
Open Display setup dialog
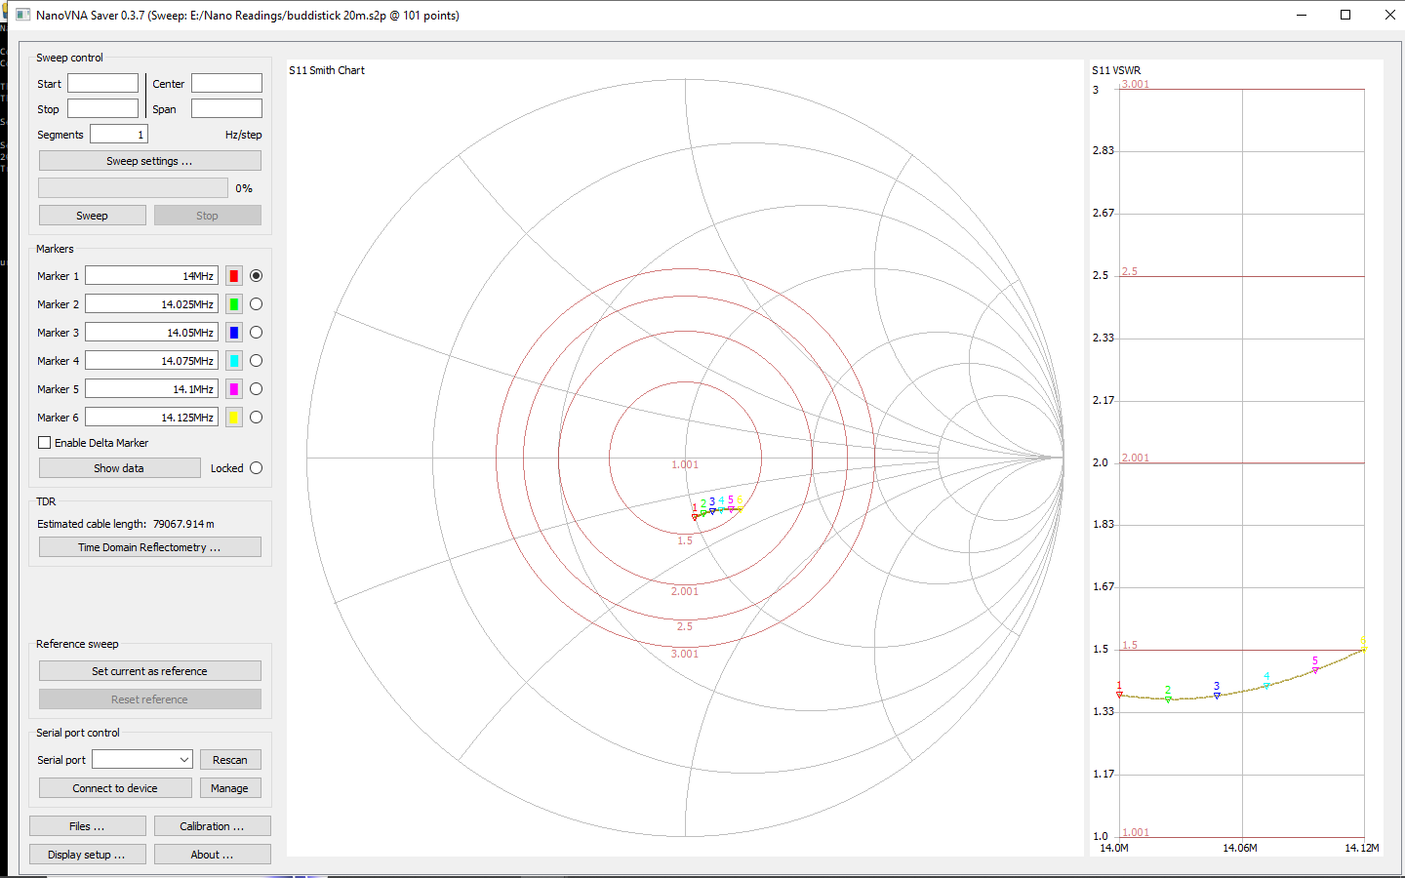88,855
